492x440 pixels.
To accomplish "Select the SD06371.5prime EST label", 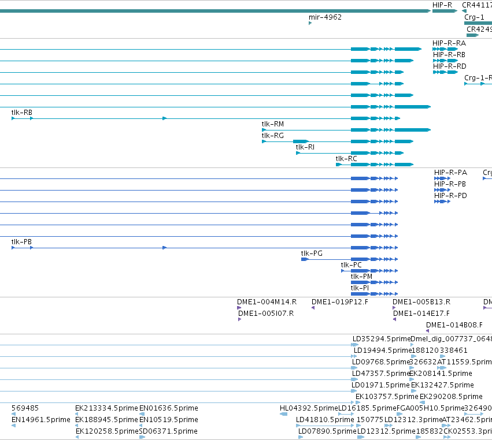I will [x=168, y=431].
